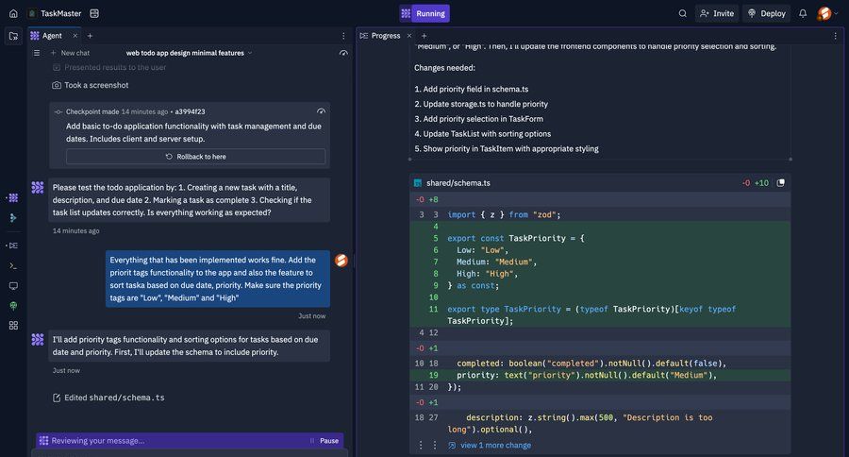Screen dimensions: 849x457
Task: Open the Shell prompt icon in sidebar
Action: [13, 265]
